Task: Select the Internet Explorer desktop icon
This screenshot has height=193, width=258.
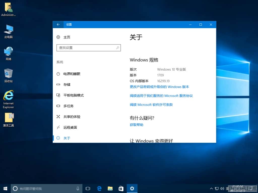Action: click(x=8, y=99)
